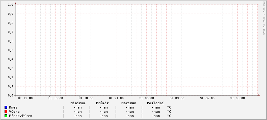The image size is (267, 120).
Task: Click the Út 18:00 time axis label
Action: click(x=86, y=98)
